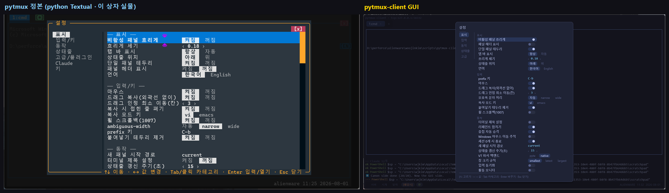Edit the prefix 키 C-b value in Textual
669x193 pixels.
186,132
